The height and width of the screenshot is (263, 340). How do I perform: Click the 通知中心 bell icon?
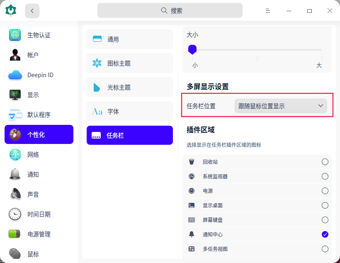(x=192, y=234)
